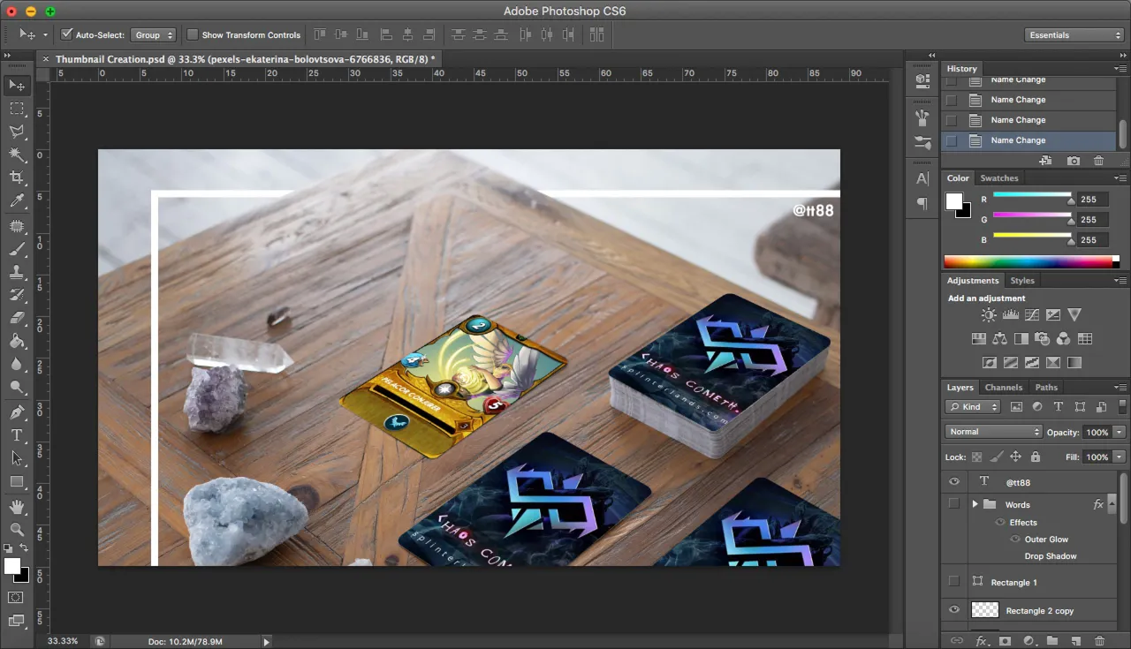This screenshot has width=1131, height=649.
Task: Toggle Effects visibility eye
Action: point(1000,522)
